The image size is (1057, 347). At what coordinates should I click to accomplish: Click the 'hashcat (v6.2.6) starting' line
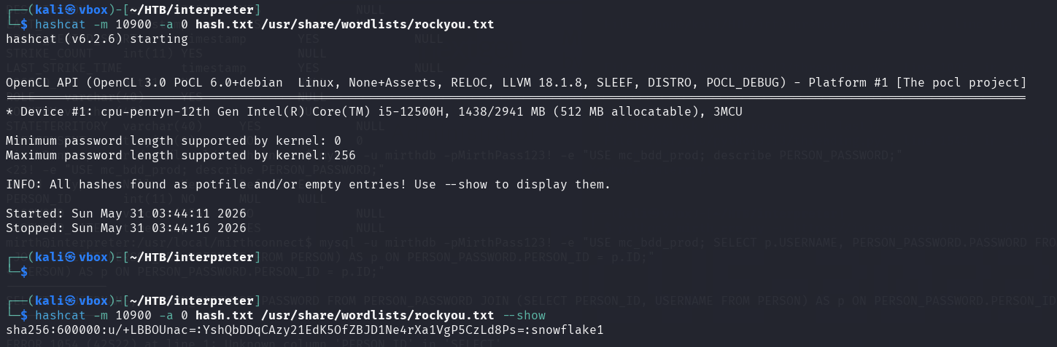click(x=97, y=39)
